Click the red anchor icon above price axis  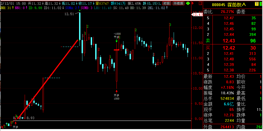point(193,3)
